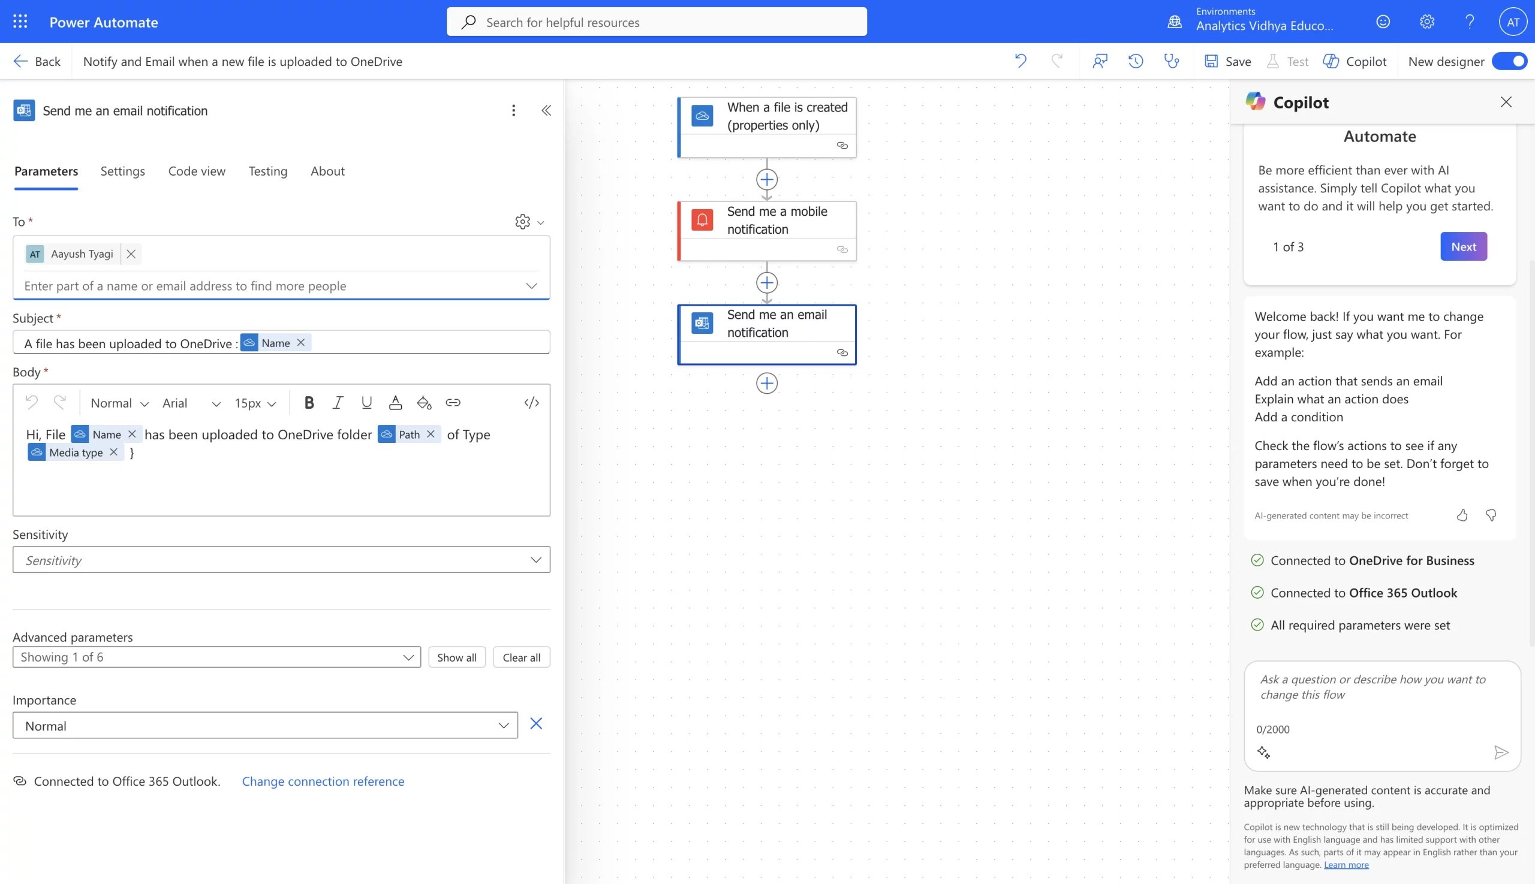Open the font color picker icon

[396, 403]
